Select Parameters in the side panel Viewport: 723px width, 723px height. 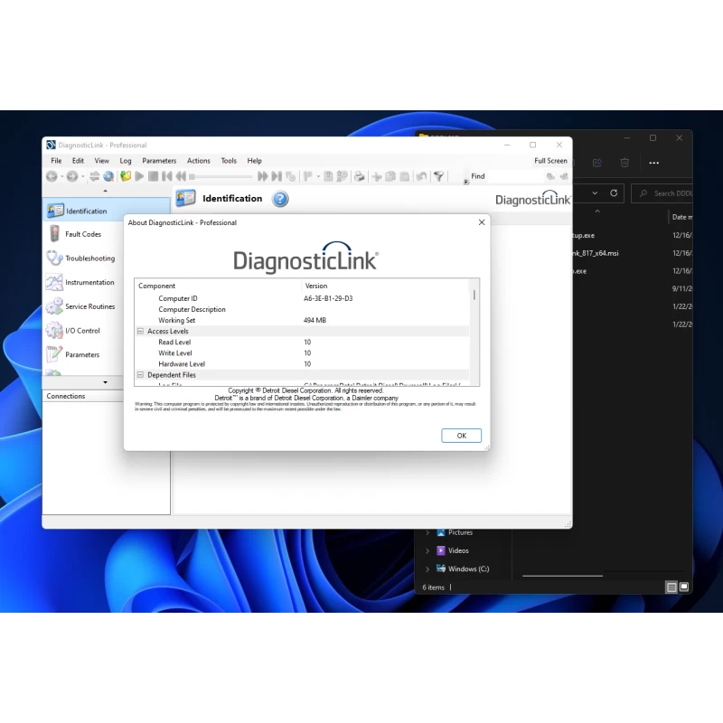point(83,354)
